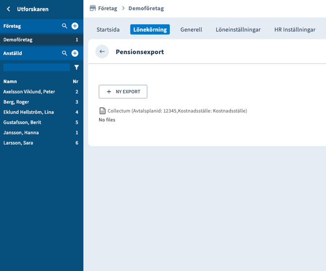Open employee Eklund Hellström, Lina

point(29,112)
